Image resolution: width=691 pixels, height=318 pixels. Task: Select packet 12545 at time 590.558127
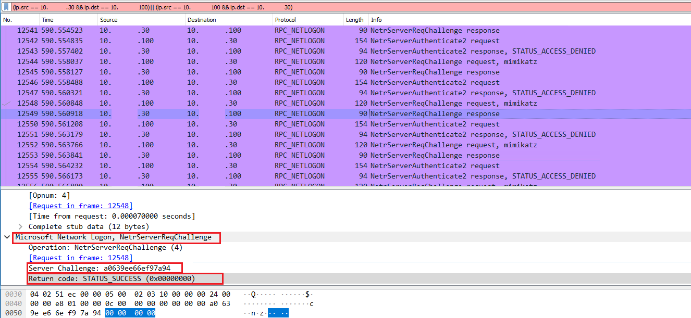(x=345, y=72)
